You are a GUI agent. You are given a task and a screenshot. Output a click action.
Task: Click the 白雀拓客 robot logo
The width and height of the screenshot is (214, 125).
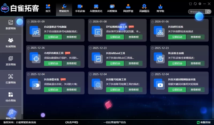[5, 8]
